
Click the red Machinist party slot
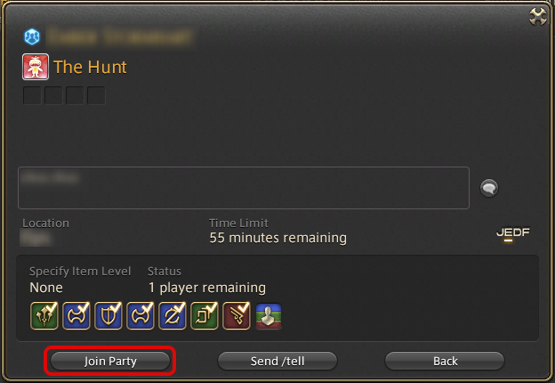pyautogui.click(x=237, y=315)
